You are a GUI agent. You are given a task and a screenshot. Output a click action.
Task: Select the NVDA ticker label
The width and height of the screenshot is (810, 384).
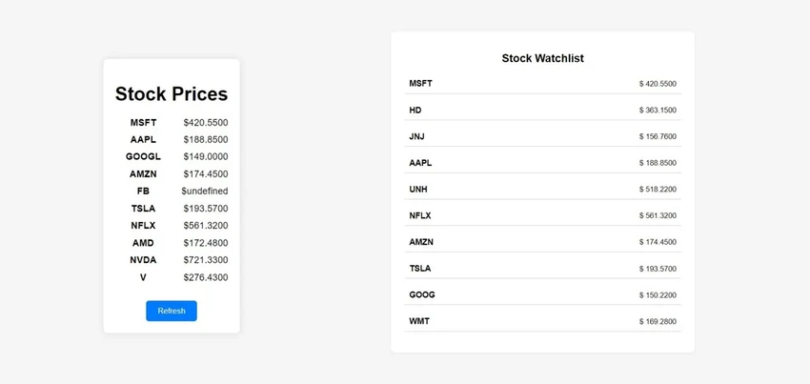(143, 259)
